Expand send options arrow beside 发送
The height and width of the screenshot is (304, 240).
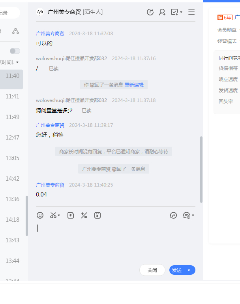pyautogui.click(x=189, y=270)
